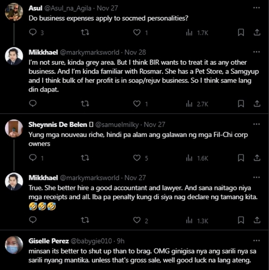Like Asul's business expenses tweet
269x270 pixels.
[137, 33]
